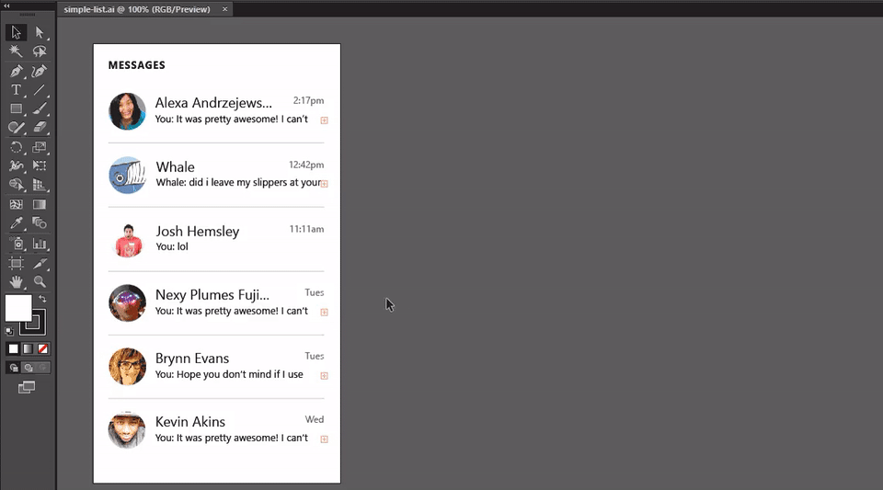The height and width of the screenshot is (490, 883).
Task: Swap fill and stroke colors
Action: point(42,300)
